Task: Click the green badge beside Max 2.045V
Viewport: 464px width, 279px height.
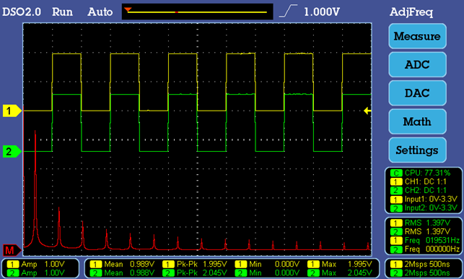Action: [313, 273]
